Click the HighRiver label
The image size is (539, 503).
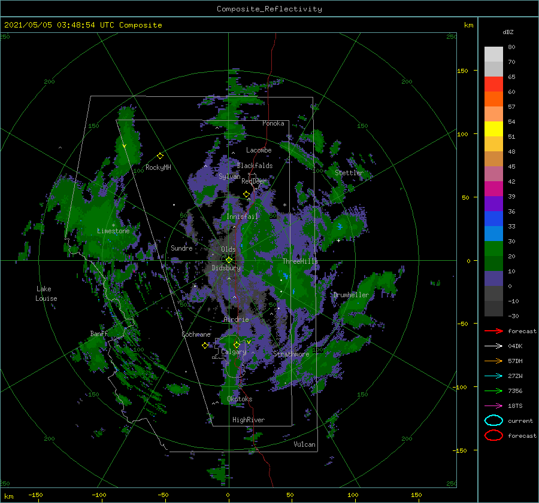point(249,420)
